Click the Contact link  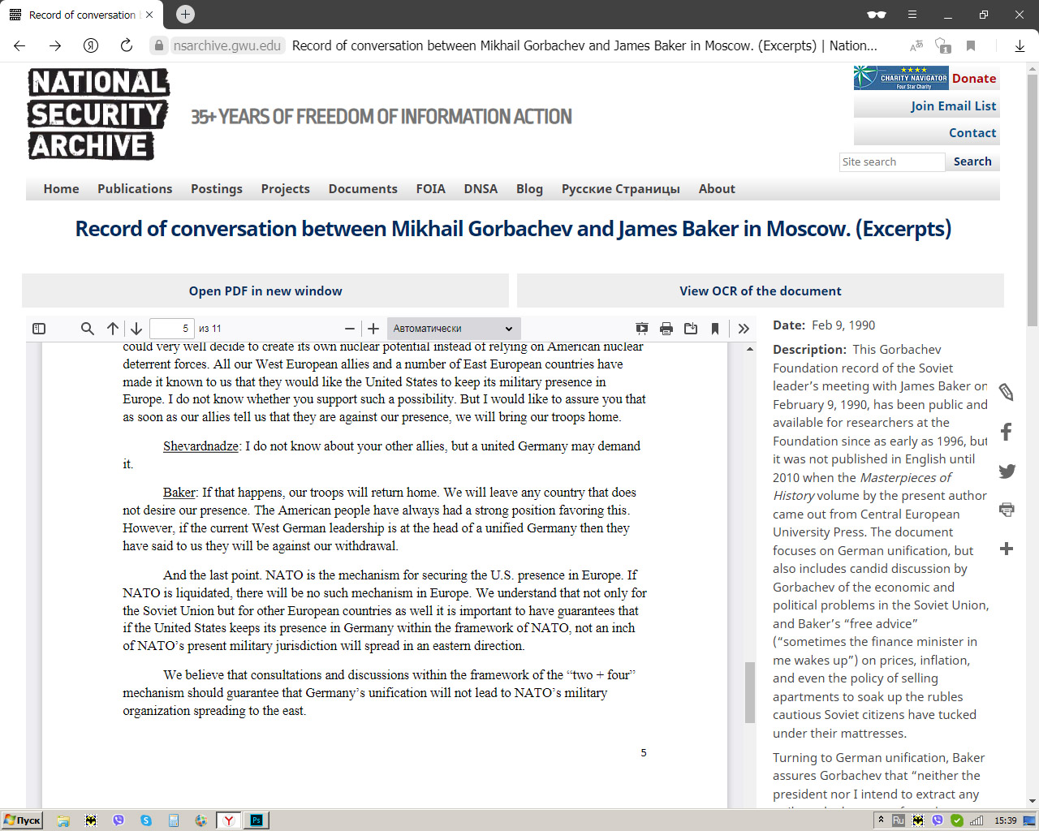point(972,132)
